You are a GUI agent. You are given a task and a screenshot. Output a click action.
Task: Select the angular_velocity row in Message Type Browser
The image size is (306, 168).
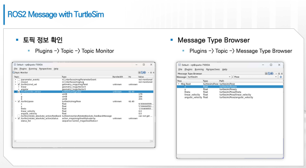click(x=230, y=97)
